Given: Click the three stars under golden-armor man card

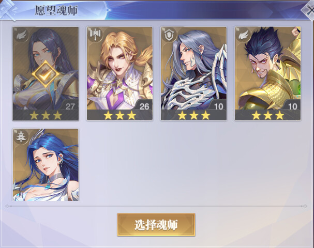Looking at the screenshot, I should click(268, 115).
